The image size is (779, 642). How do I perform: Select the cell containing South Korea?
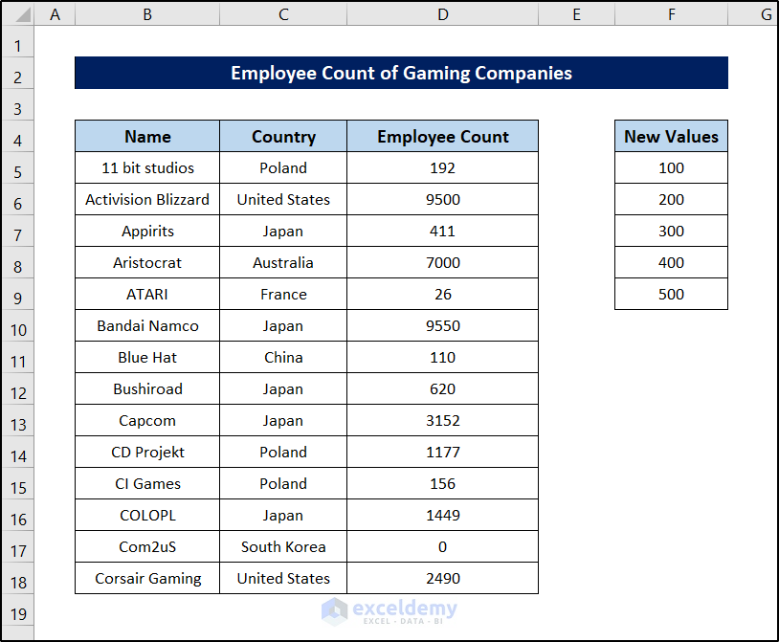point(283,546)
